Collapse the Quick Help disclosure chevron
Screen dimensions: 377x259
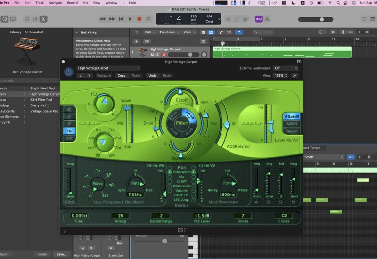[77, 32]
